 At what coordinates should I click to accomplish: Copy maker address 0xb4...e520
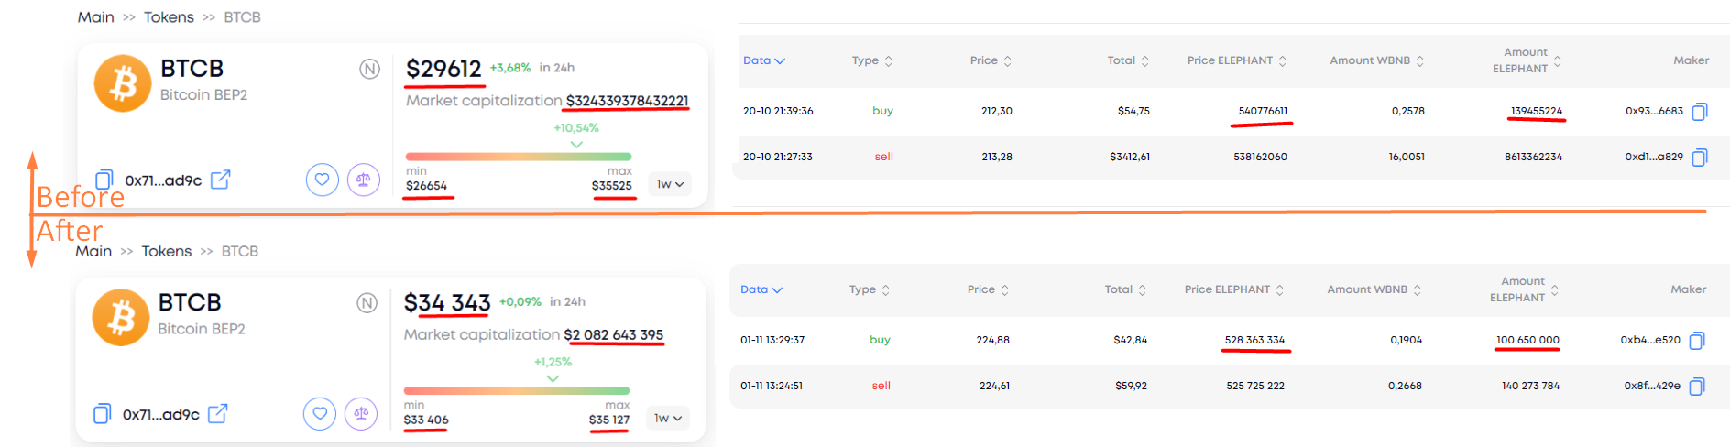tap(1697, 341)
